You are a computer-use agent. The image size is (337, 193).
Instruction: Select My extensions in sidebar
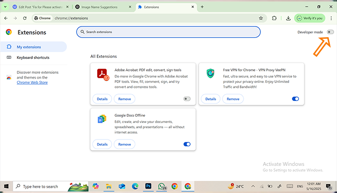[33, 47]
